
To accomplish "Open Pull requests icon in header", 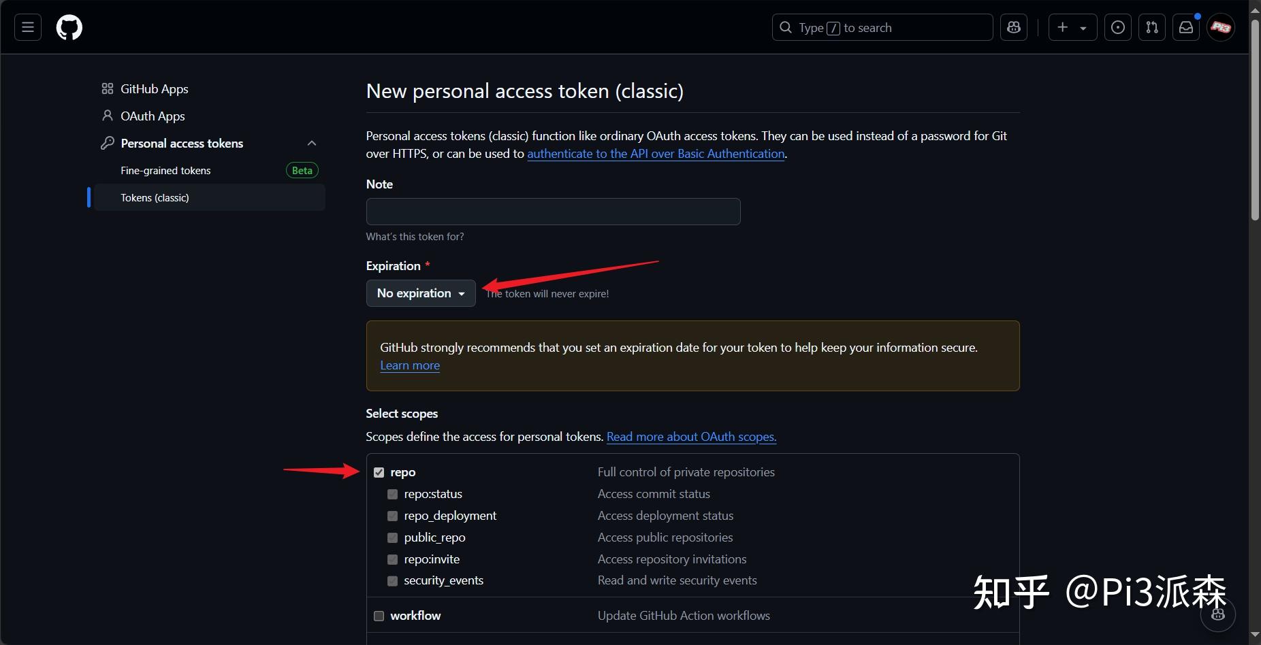I will (x=1151, y=27).
